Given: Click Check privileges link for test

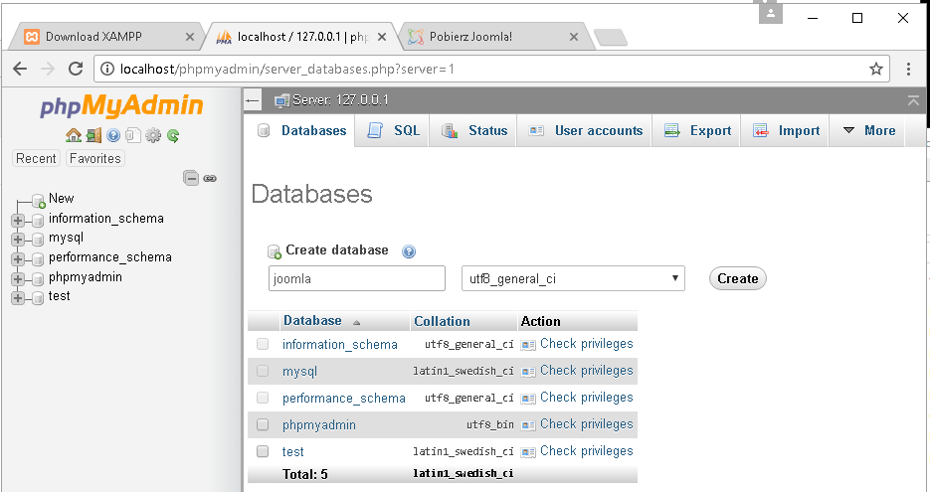Looking at the screenshot, I should 587,451.
